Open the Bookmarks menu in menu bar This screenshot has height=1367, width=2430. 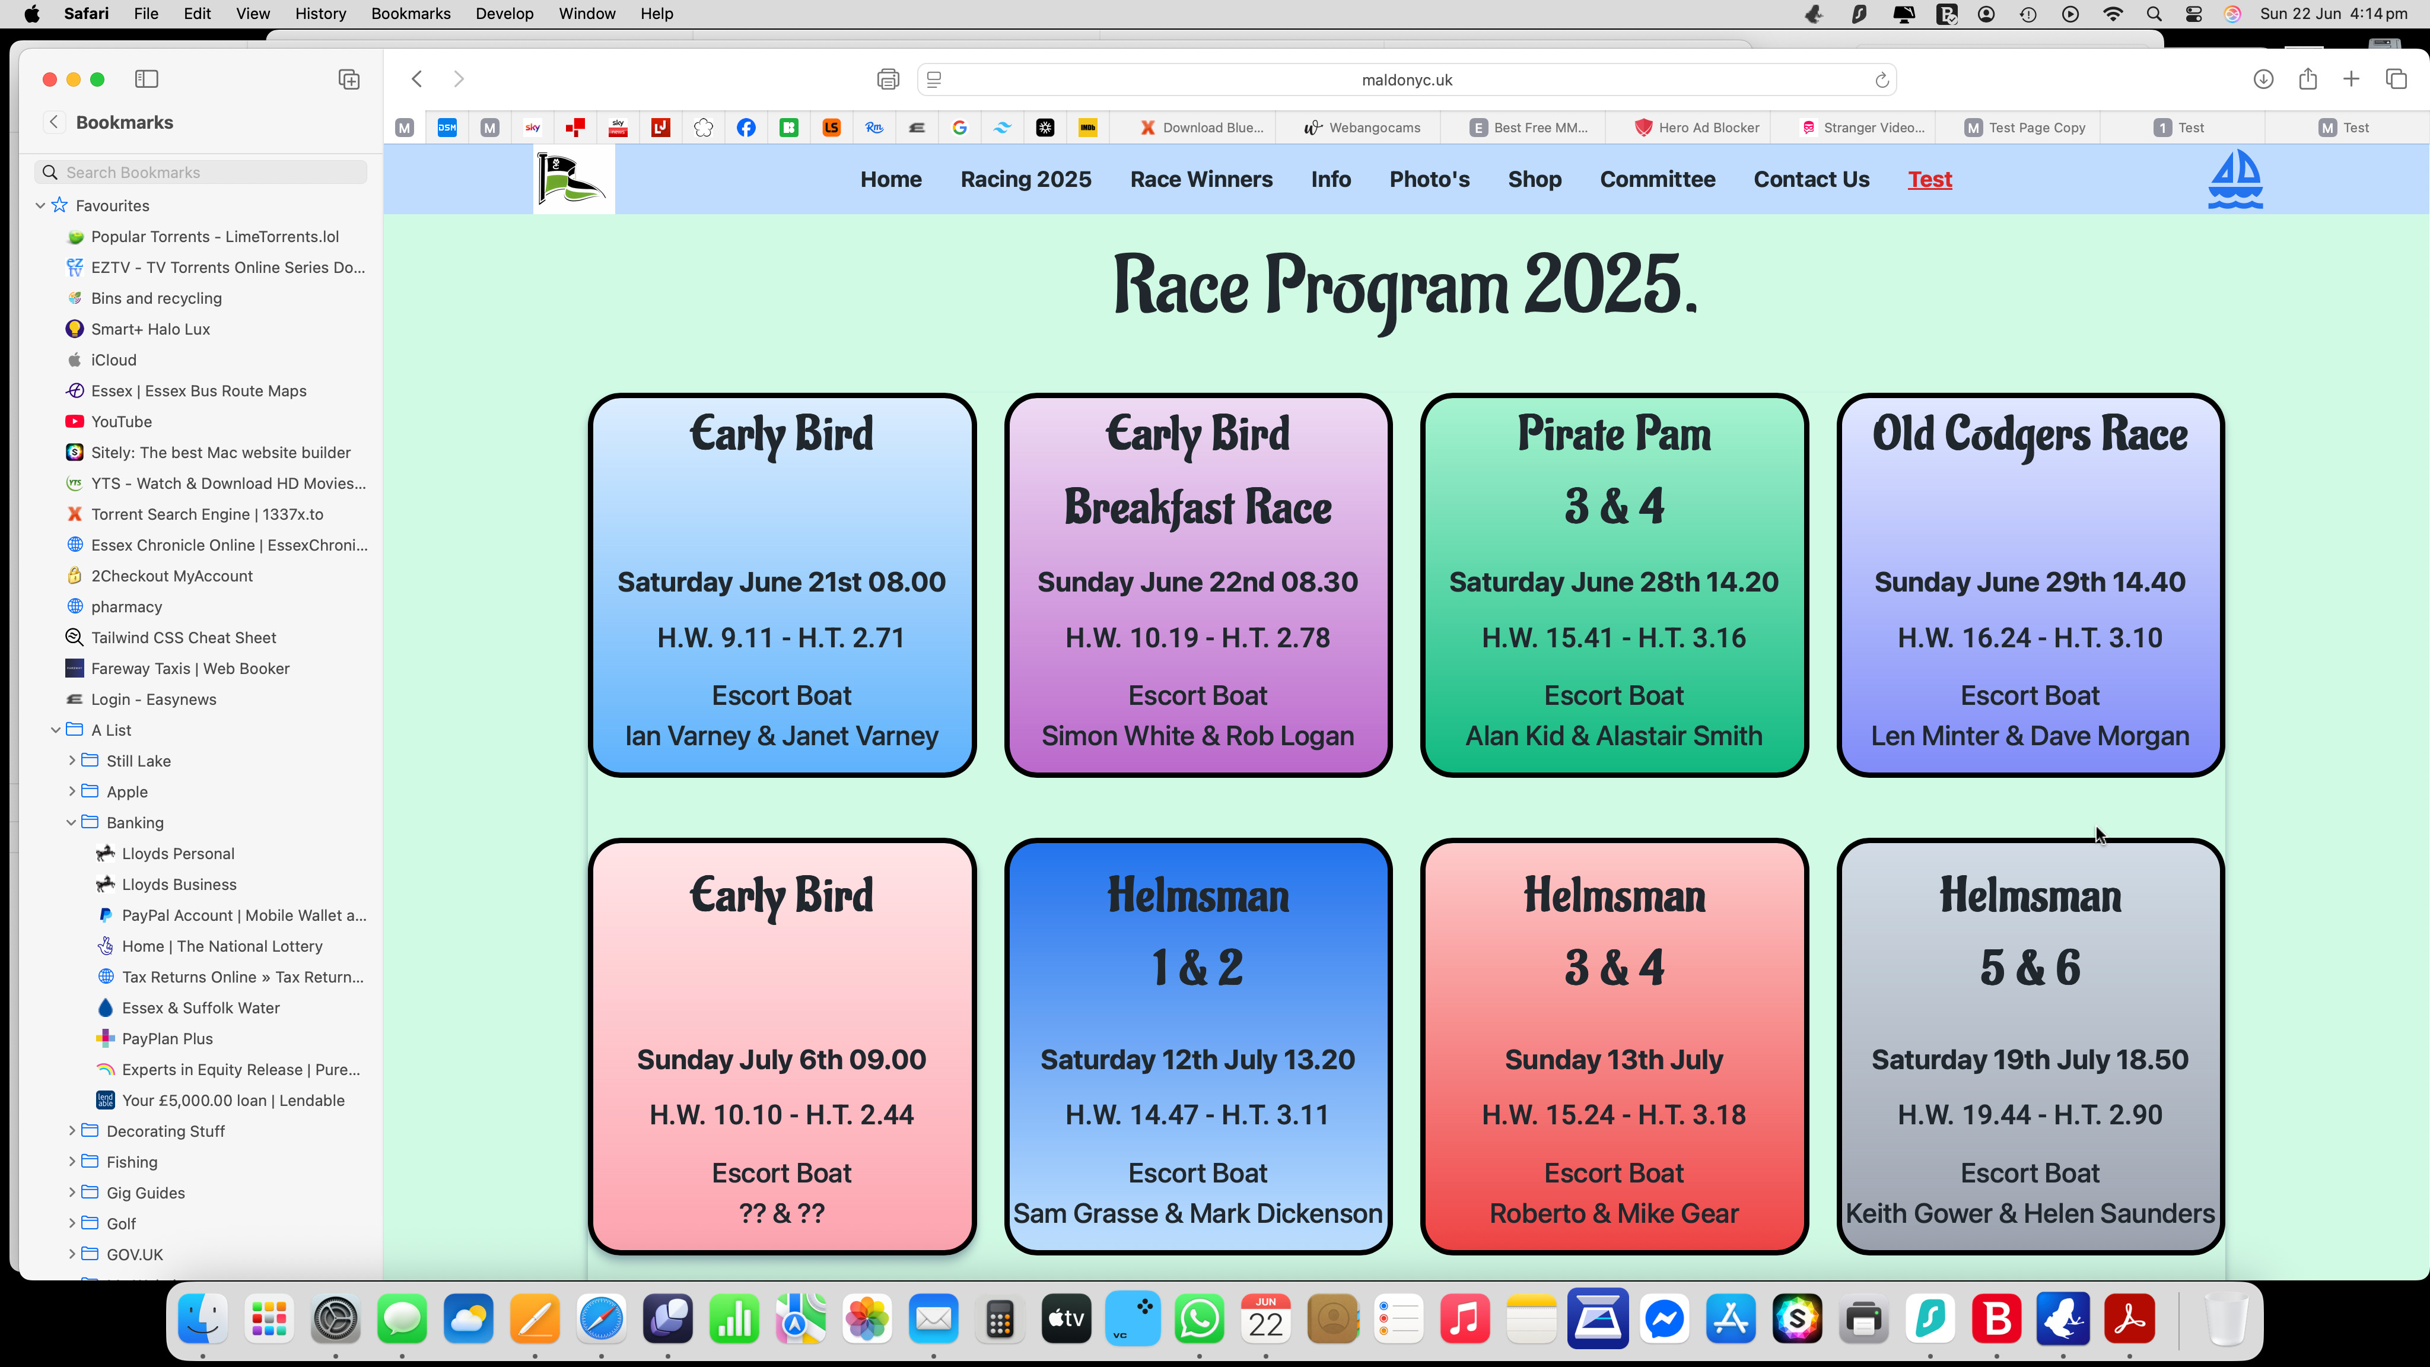coord(411,13)
